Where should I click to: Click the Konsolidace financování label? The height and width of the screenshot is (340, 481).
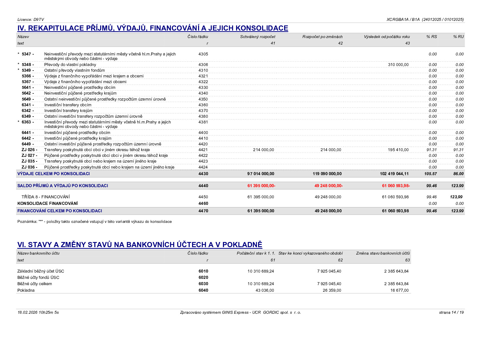coord(47,203)
